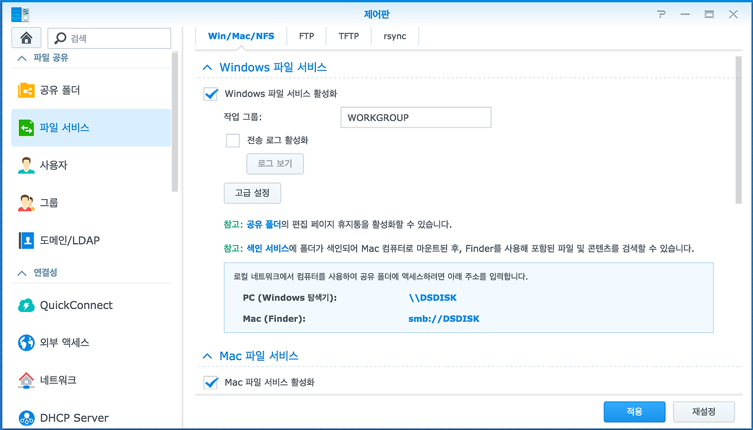Open the rsync tab

click(394, 36)
